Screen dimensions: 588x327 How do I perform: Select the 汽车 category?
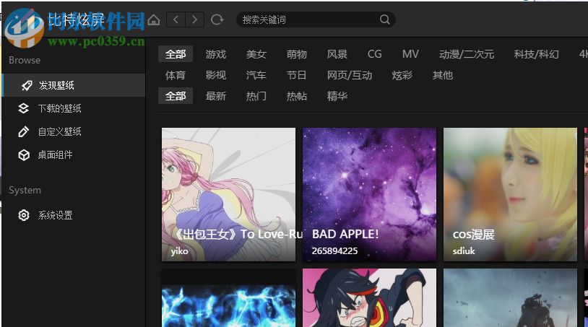[x=256, y=75]
